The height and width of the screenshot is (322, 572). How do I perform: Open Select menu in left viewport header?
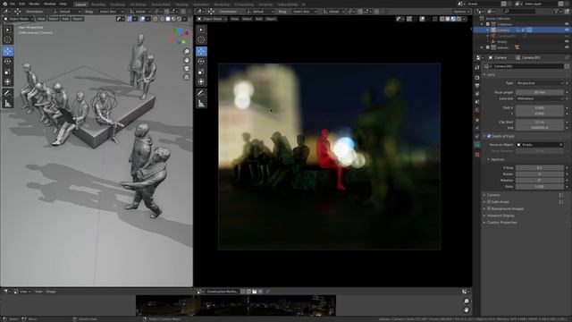(54, 19)
